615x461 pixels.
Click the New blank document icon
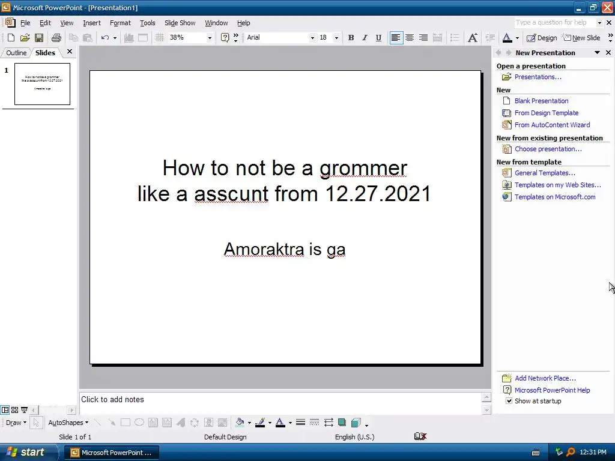click(11, 38)
